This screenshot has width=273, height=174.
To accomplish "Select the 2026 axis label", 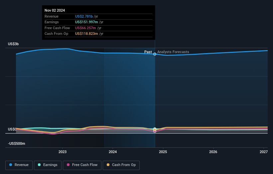I will [x=213, y=152].
